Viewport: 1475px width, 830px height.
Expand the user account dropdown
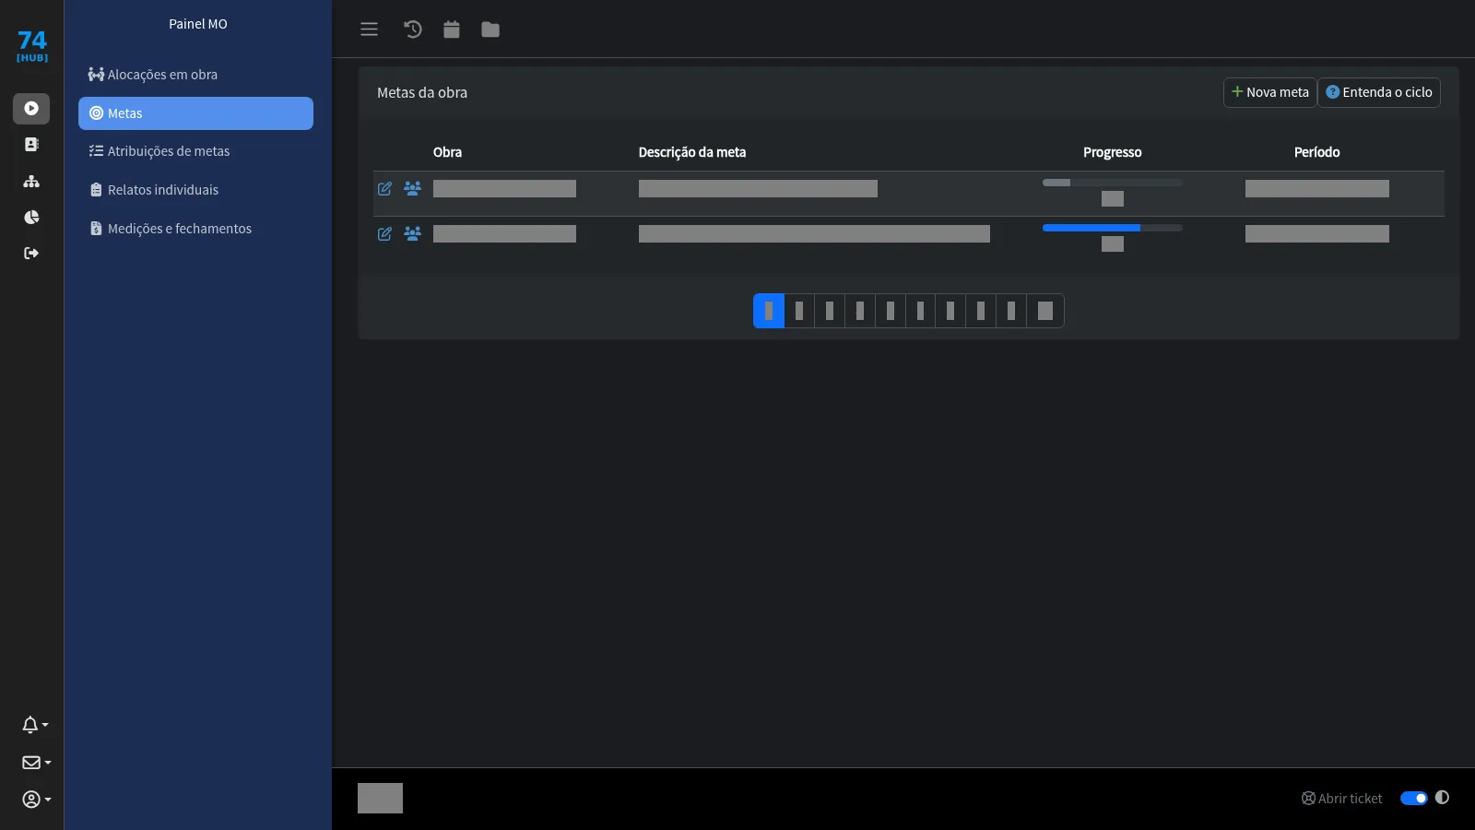tap(36, 800)
